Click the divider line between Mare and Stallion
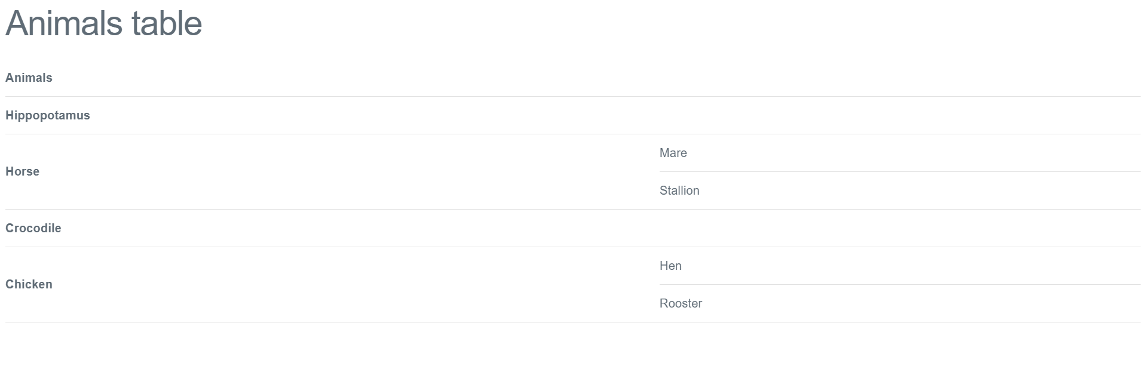 click(x=900, y=171)
